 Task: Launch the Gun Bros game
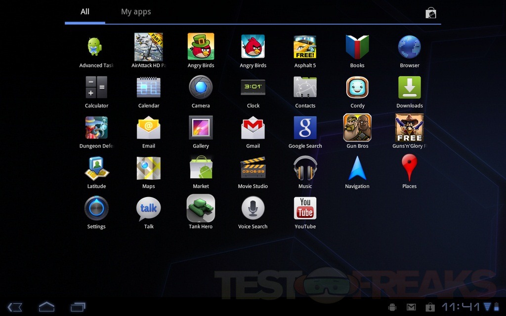pos(357,128)
